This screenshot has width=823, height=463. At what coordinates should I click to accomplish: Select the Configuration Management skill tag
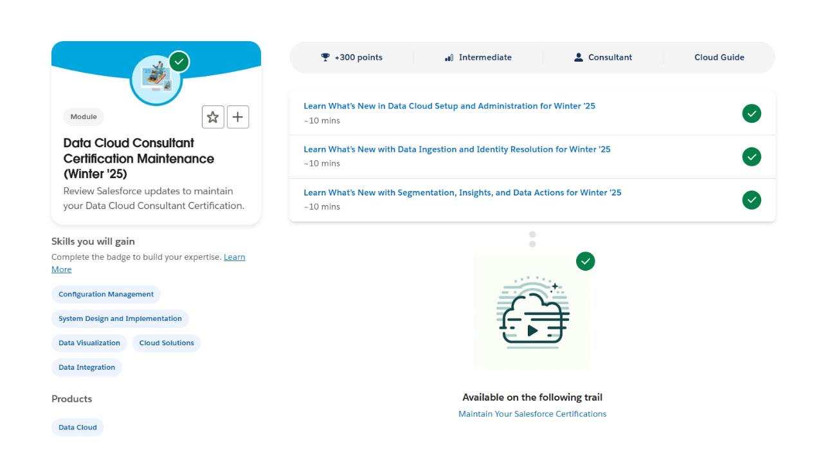point(106,295)
